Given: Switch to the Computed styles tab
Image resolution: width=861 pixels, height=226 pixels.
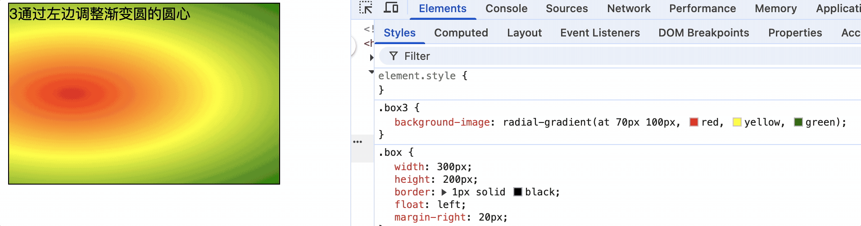Looking at the screenshot, I should click(x=461, y=33).
